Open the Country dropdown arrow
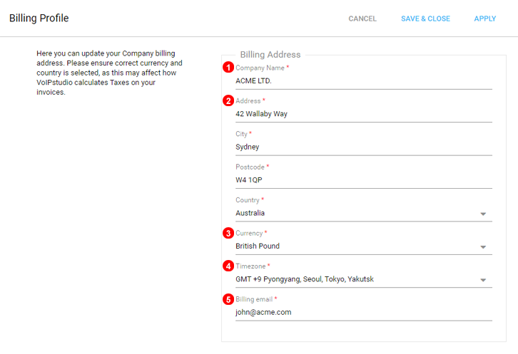The width and height of the screenshot is (518, 354). pos(483,214)
